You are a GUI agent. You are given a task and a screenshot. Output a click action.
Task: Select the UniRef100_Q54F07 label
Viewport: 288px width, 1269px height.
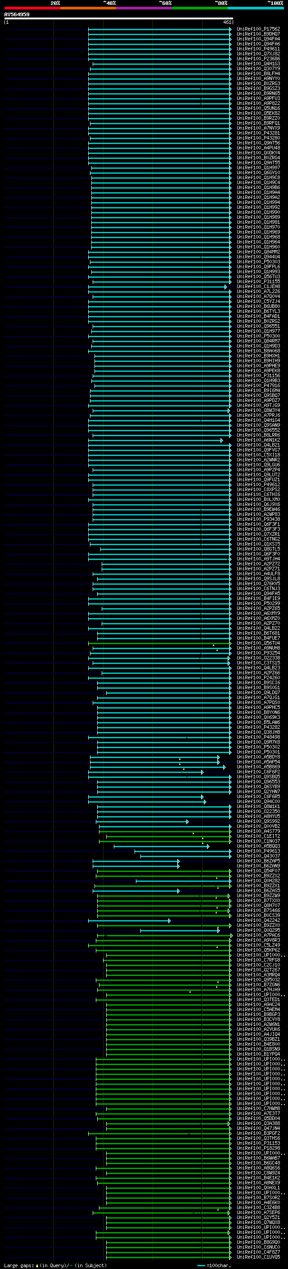[258, 871]
